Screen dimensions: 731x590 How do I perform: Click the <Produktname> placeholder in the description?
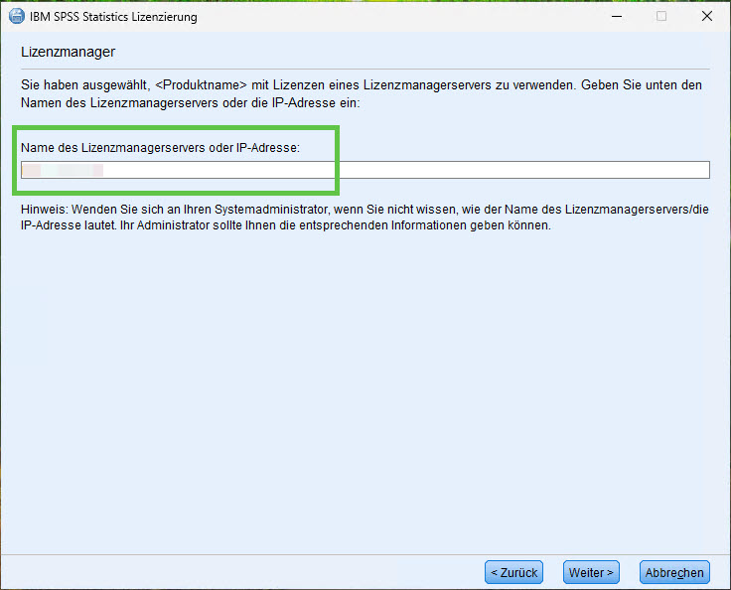coord(201,85)
